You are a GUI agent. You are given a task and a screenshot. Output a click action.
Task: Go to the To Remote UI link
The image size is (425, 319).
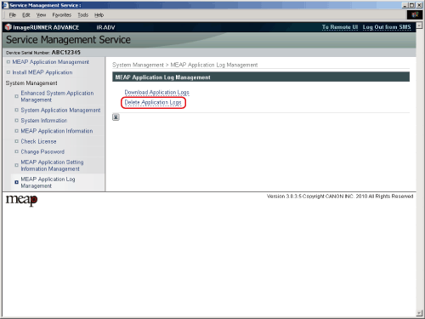pos(340,27)
